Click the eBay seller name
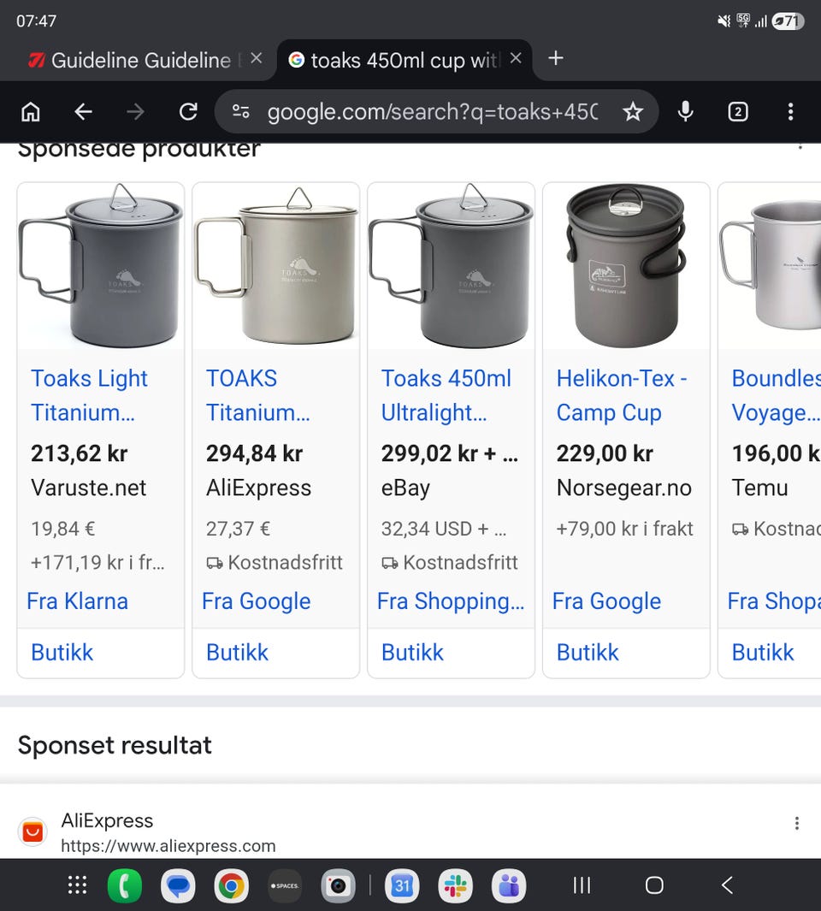This screenshot has height=911, width=821. click(x=405, y=488)
